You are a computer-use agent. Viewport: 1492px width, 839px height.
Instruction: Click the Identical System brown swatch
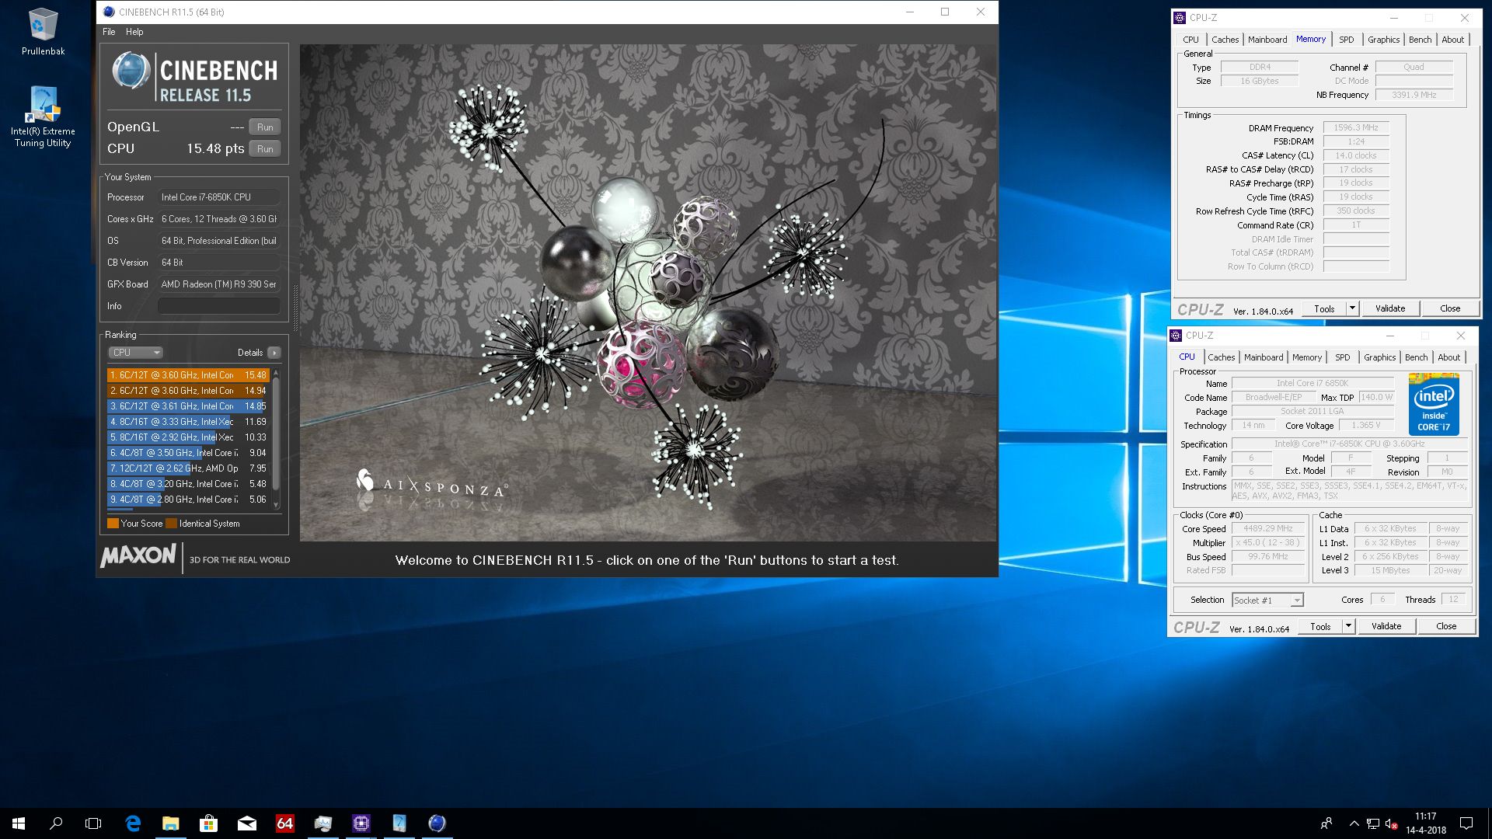pos(172,524)
